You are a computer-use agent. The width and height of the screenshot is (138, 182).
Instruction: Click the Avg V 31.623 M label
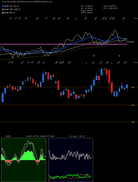point(110,6)
